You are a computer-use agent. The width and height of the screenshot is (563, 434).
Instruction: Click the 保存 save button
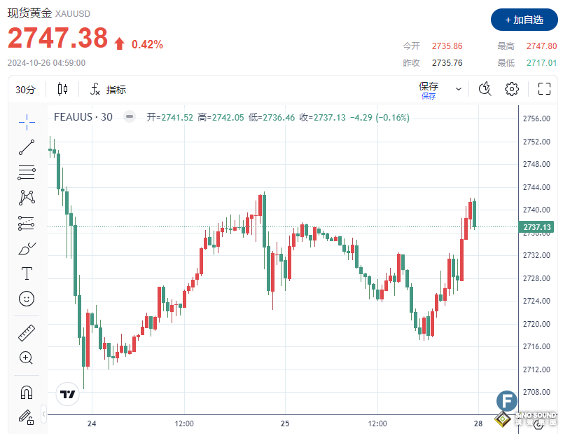tap(429, 88)
